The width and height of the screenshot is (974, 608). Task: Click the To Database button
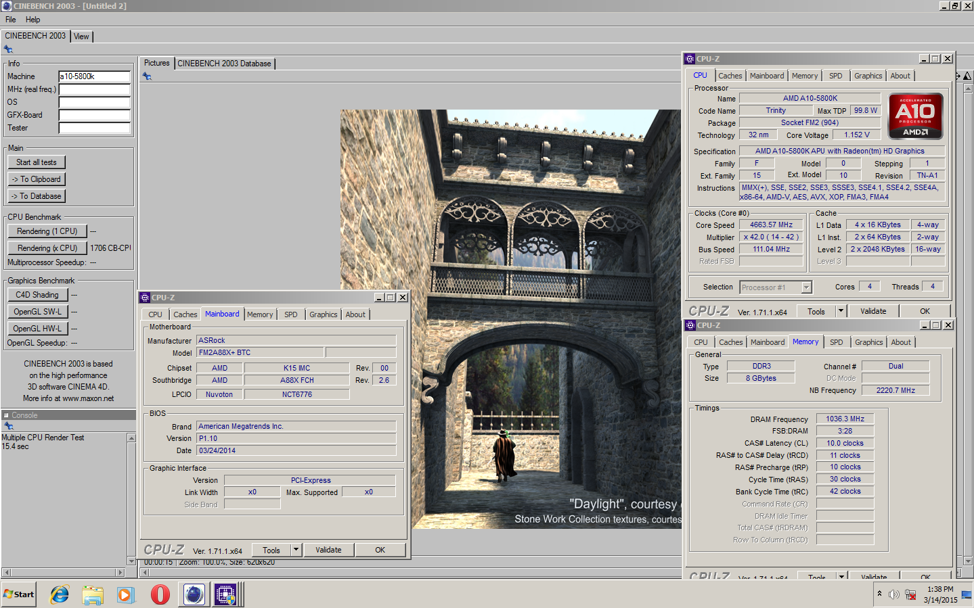pos(37,196)
